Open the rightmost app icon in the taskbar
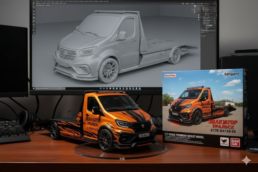Screen dimensions: 258x172 140,88
